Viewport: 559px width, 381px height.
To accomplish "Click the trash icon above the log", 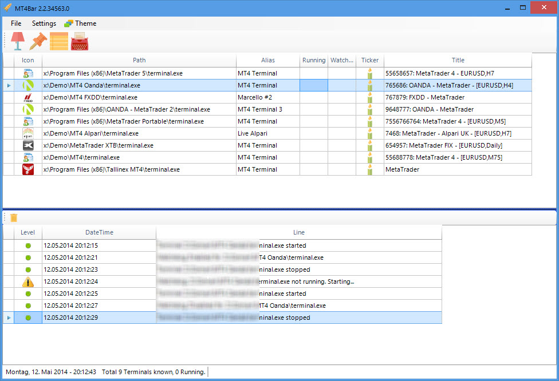I will click(14, 217).
